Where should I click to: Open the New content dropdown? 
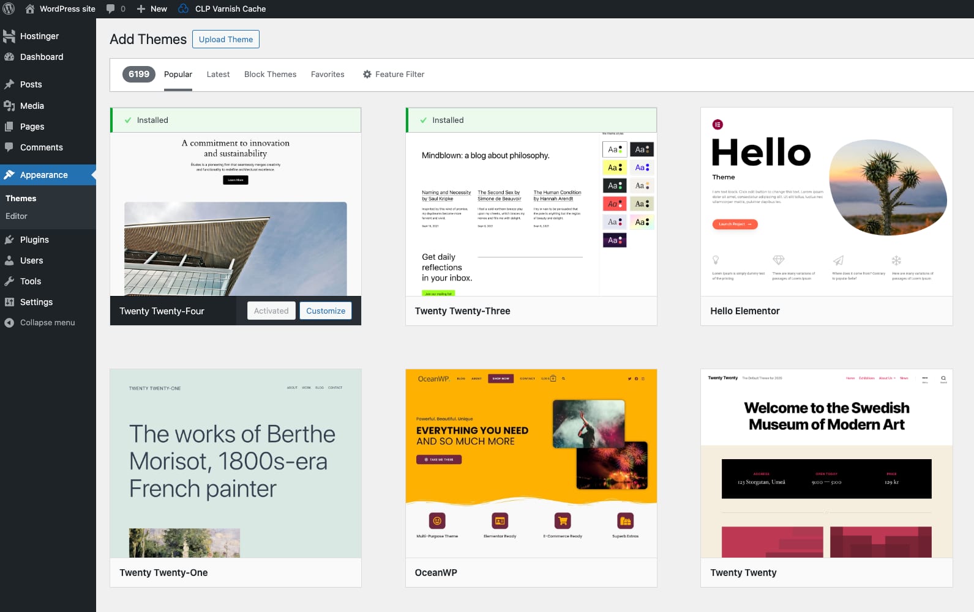(152, 9)
